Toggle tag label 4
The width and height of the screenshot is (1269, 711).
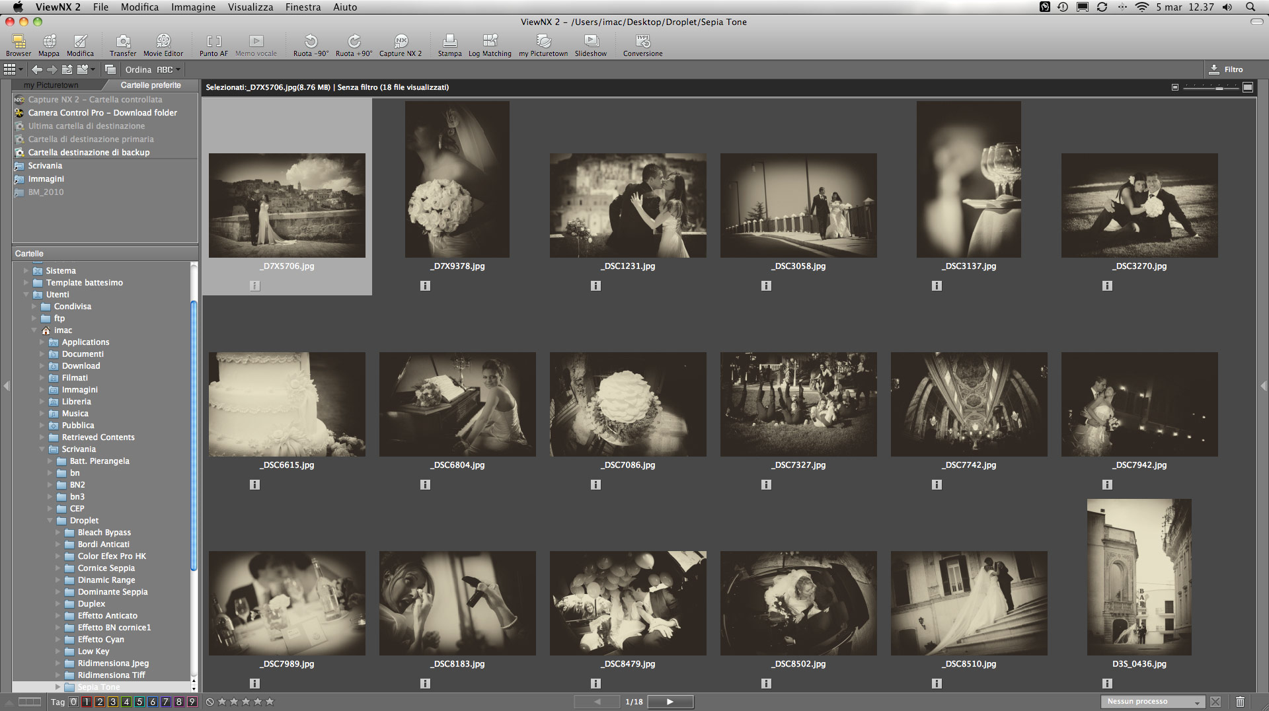pyautogui.click(x=126, y=702)
